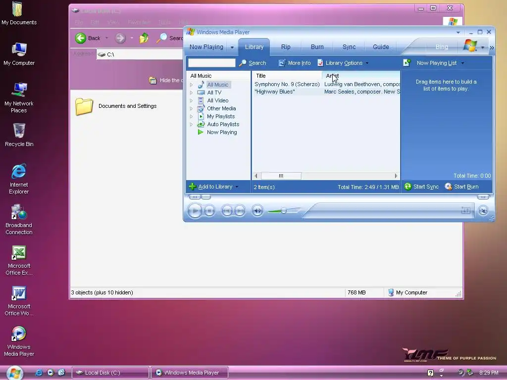Expand the All Video tree node
The height and width of the screenshot is (380, 507).
191,100
